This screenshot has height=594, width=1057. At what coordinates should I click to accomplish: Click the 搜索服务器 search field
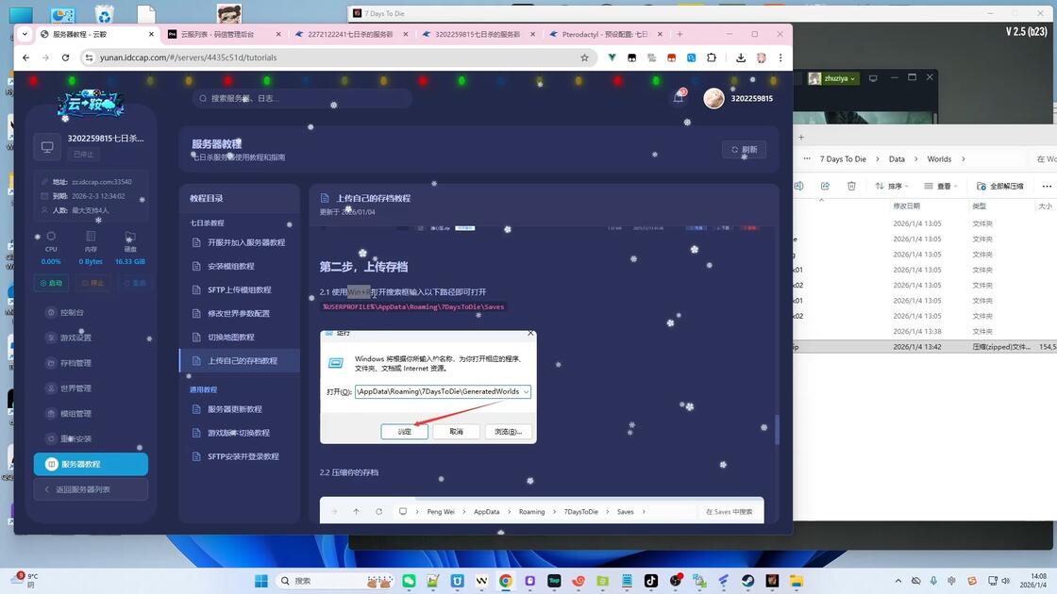click(302, 98)
